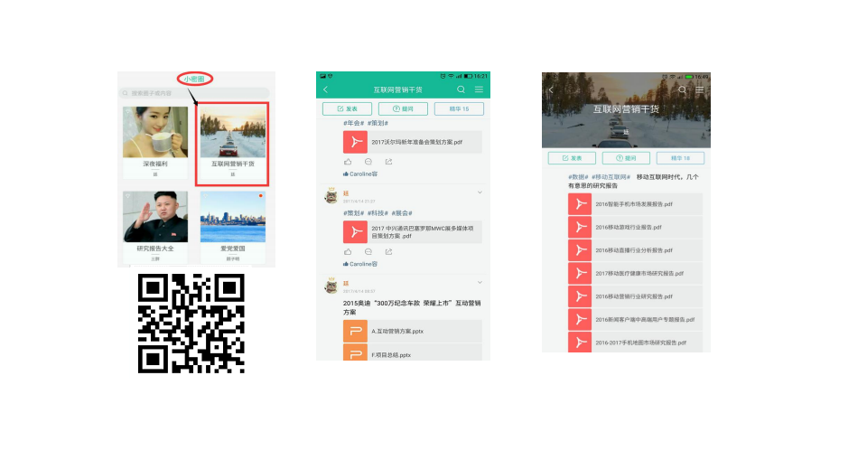Open hamburger menu over the snowy banner image
867x460 pixels.
click(699, 89)
